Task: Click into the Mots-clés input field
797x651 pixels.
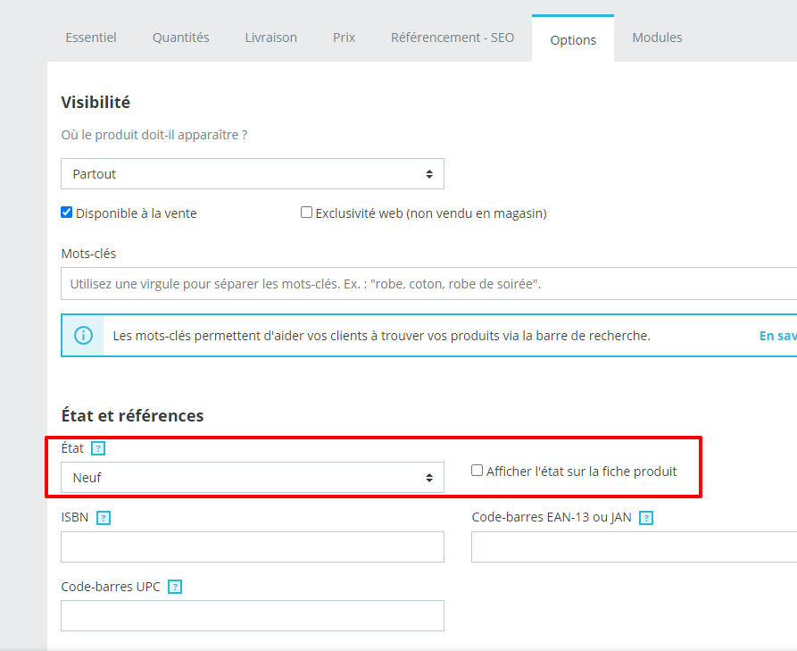Action: (x=429, y=284)
